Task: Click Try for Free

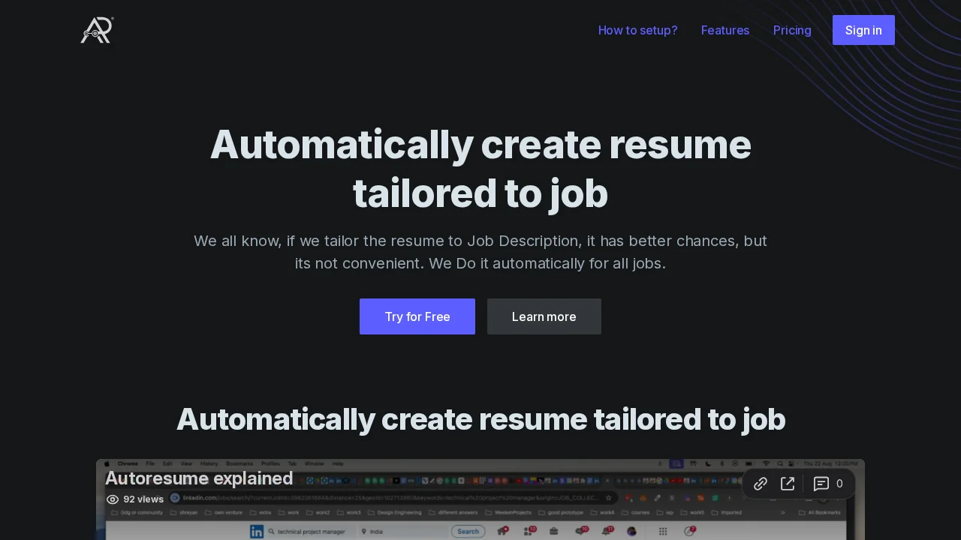Action: (417, 316)
